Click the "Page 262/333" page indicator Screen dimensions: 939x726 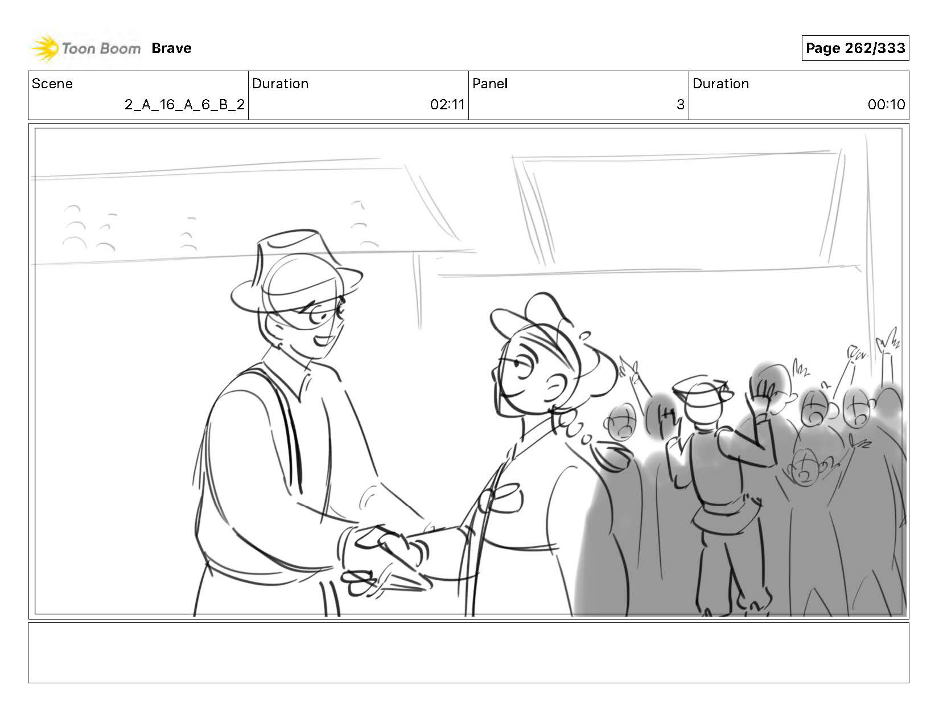point(855,48)
